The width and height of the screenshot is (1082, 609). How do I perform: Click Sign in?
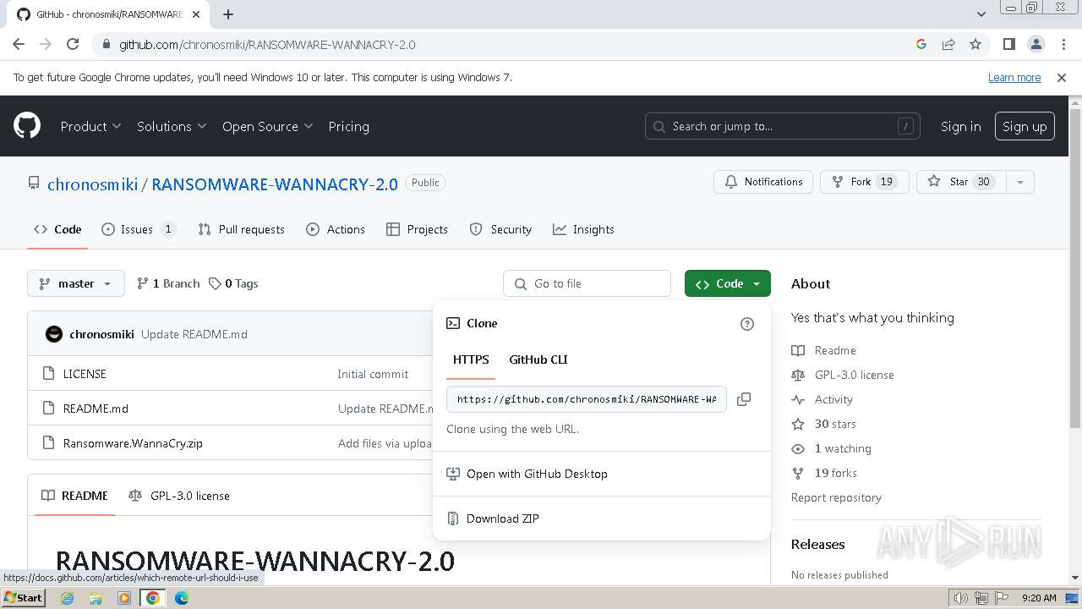click(x=960, y=126)
